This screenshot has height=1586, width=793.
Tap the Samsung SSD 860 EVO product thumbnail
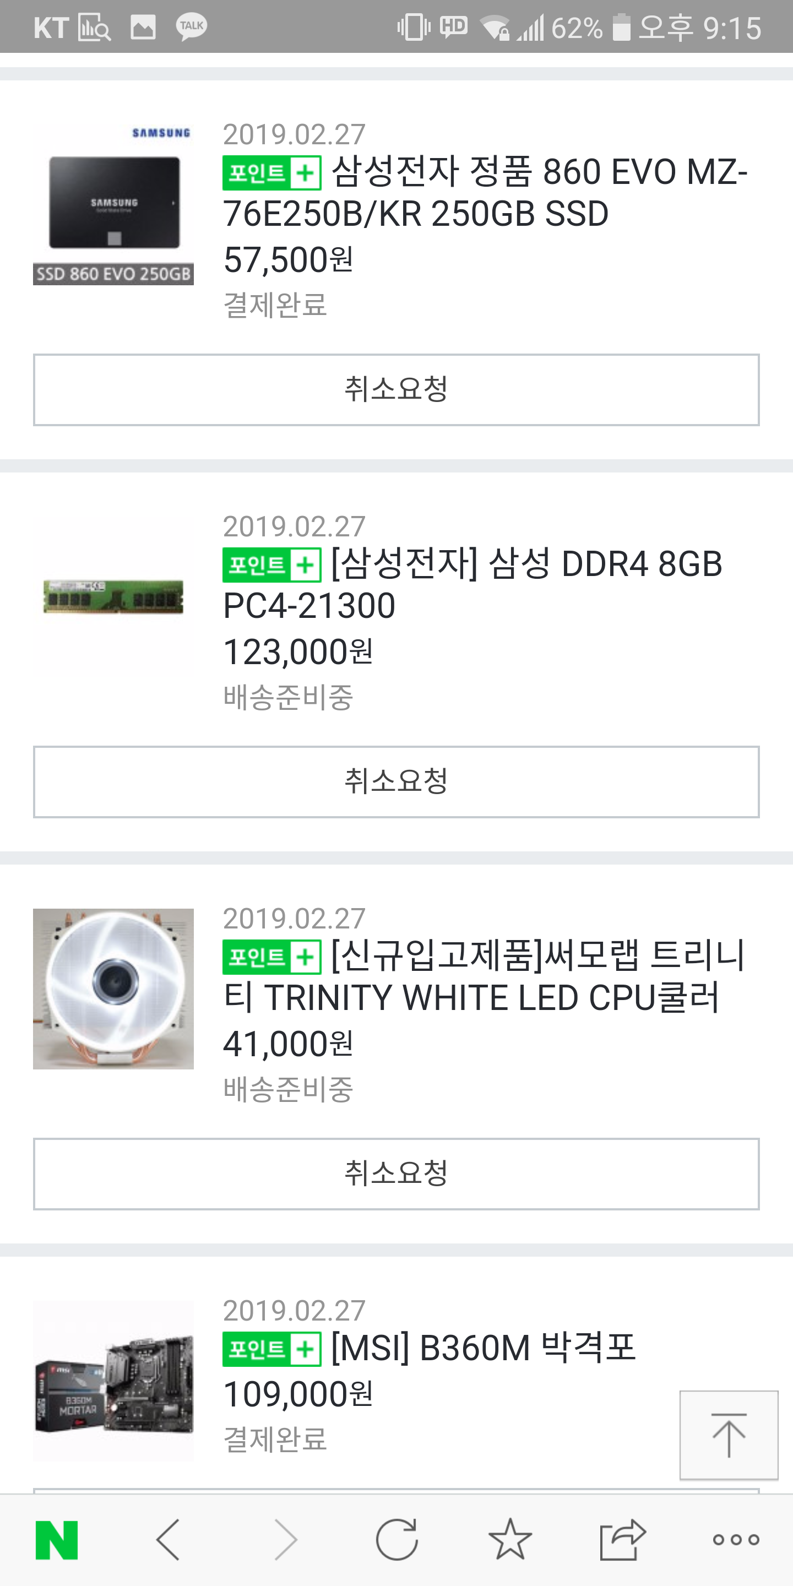click(113, 204)
